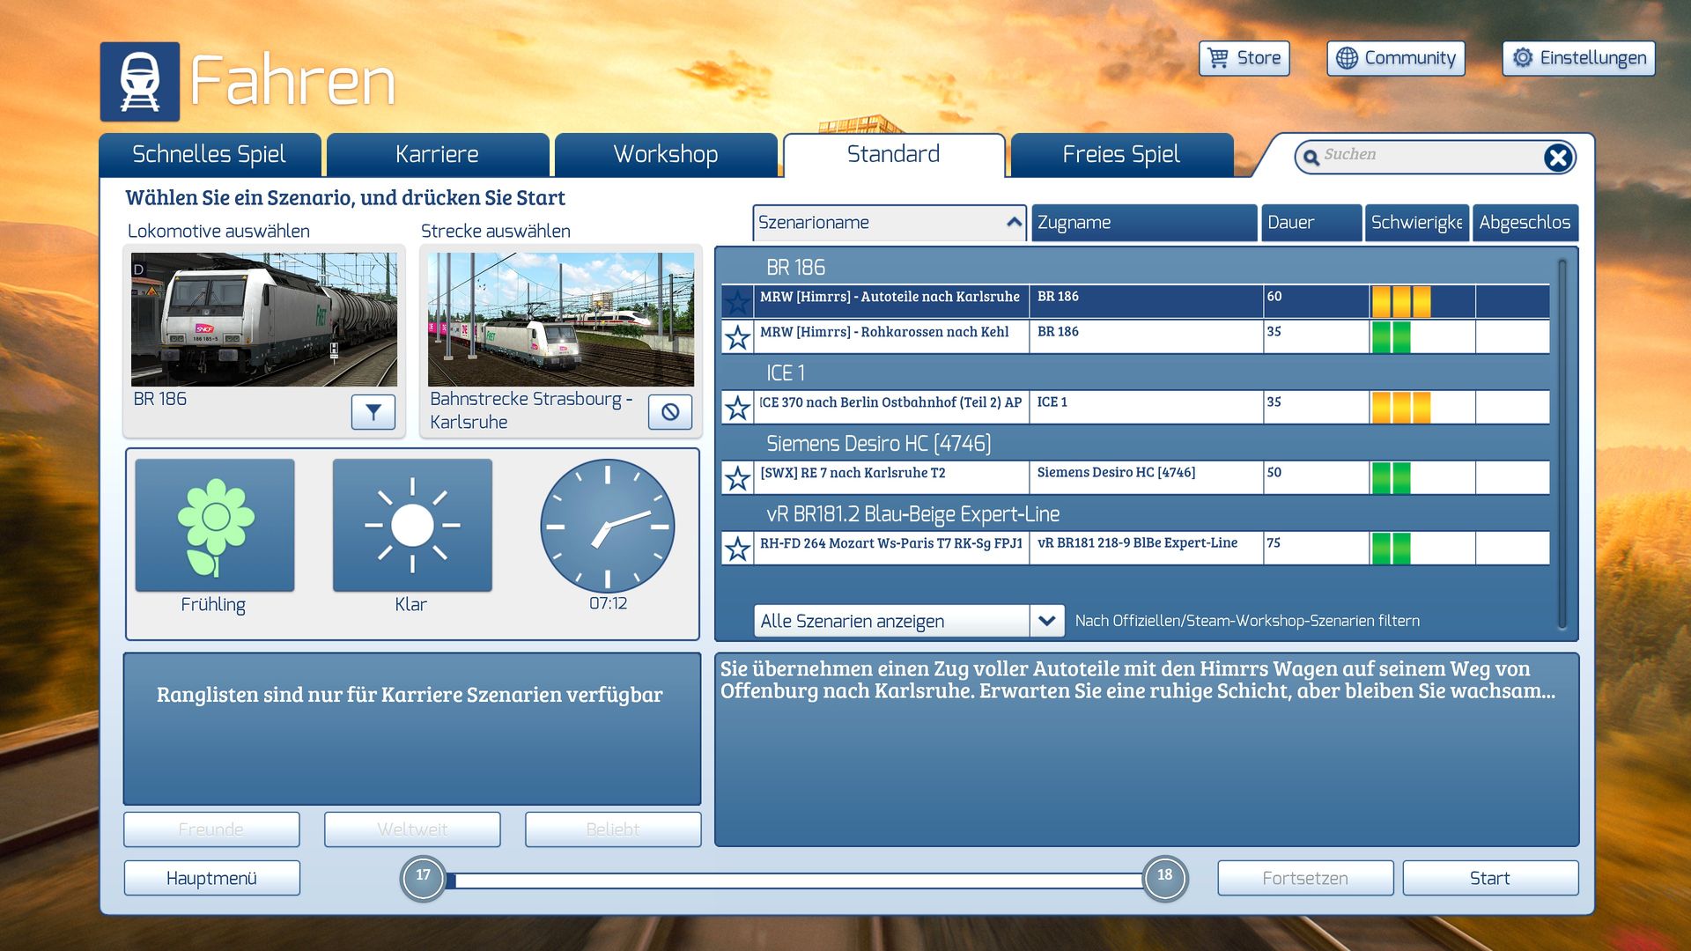
Task: Open Einstellungen with the gear button
Action: 1578,58
